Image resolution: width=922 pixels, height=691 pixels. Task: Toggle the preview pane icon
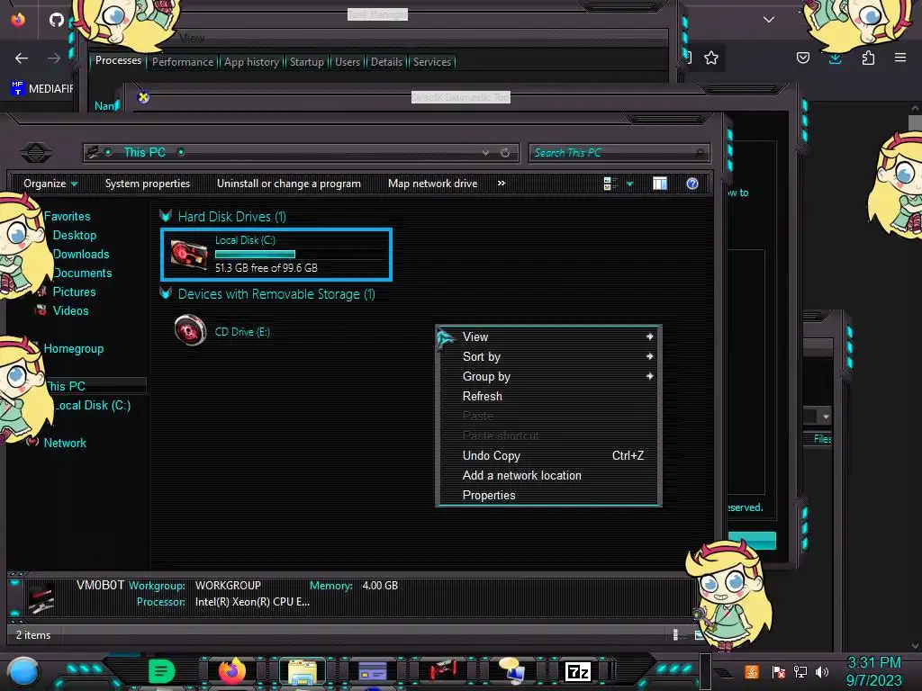click(x=660, y=184)
